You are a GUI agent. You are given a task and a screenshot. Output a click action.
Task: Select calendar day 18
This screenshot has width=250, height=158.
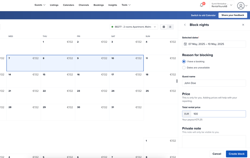click(161, 80)
